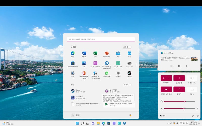The height and width of the screenshot is (126, 202).
Task: Open Spotify from pinned apps
Action: click(118, 74)
